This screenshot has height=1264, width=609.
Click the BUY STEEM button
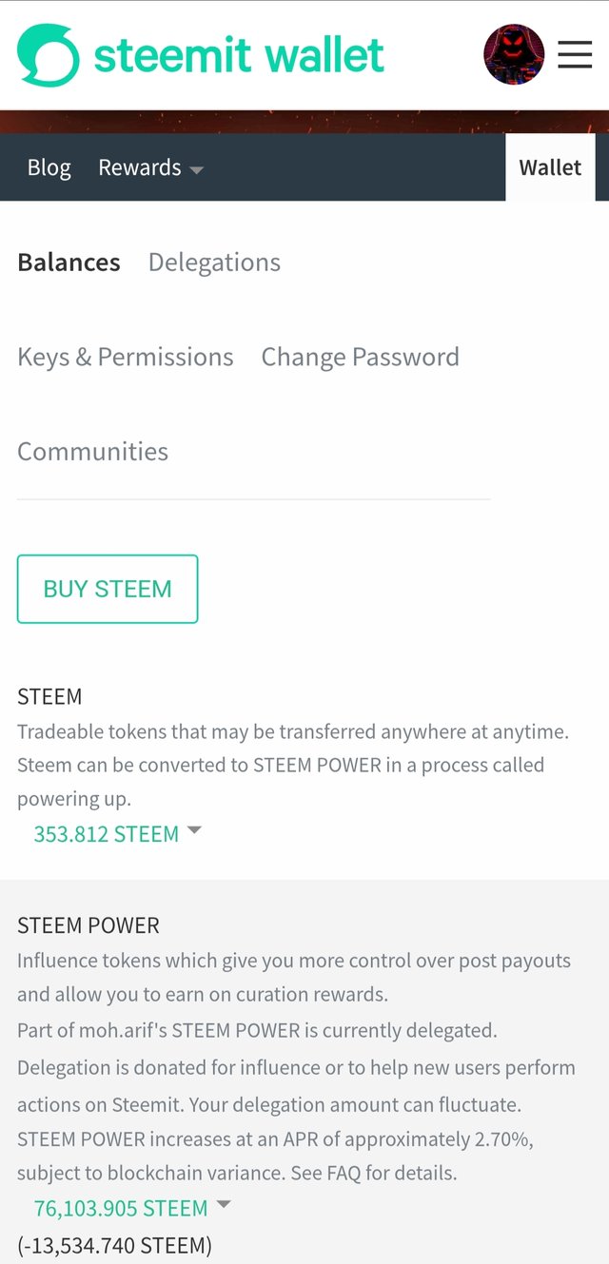click(108, 589)
